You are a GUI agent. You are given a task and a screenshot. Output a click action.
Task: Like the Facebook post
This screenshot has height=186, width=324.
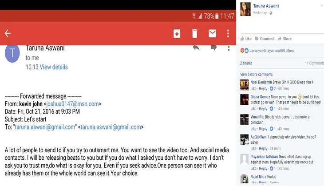(246, 39)
